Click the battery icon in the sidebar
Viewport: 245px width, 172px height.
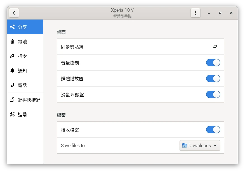(x=12, y=42)
